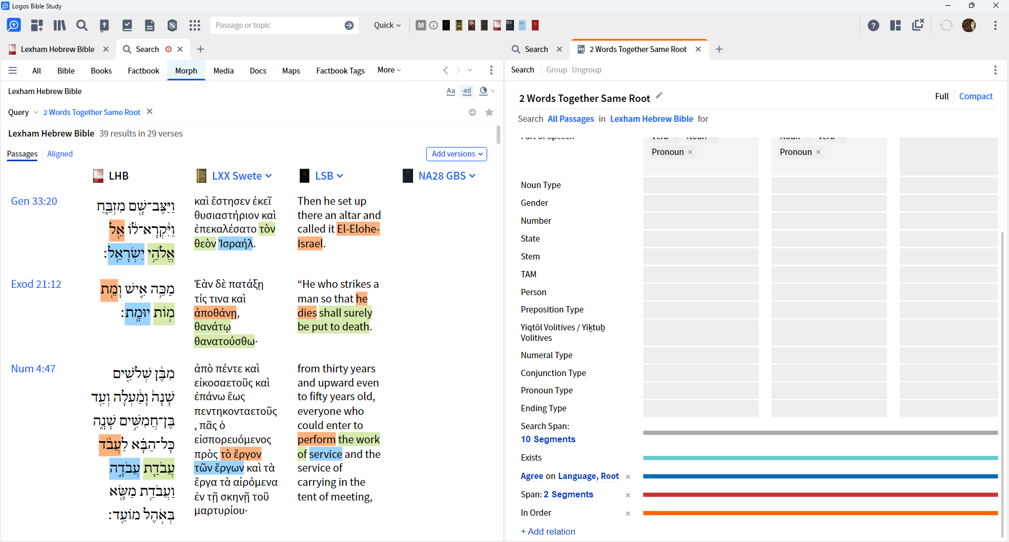The image size is (1009, 542).
Task: Edit the query title with pencil icon
Action: click(659, 96)
